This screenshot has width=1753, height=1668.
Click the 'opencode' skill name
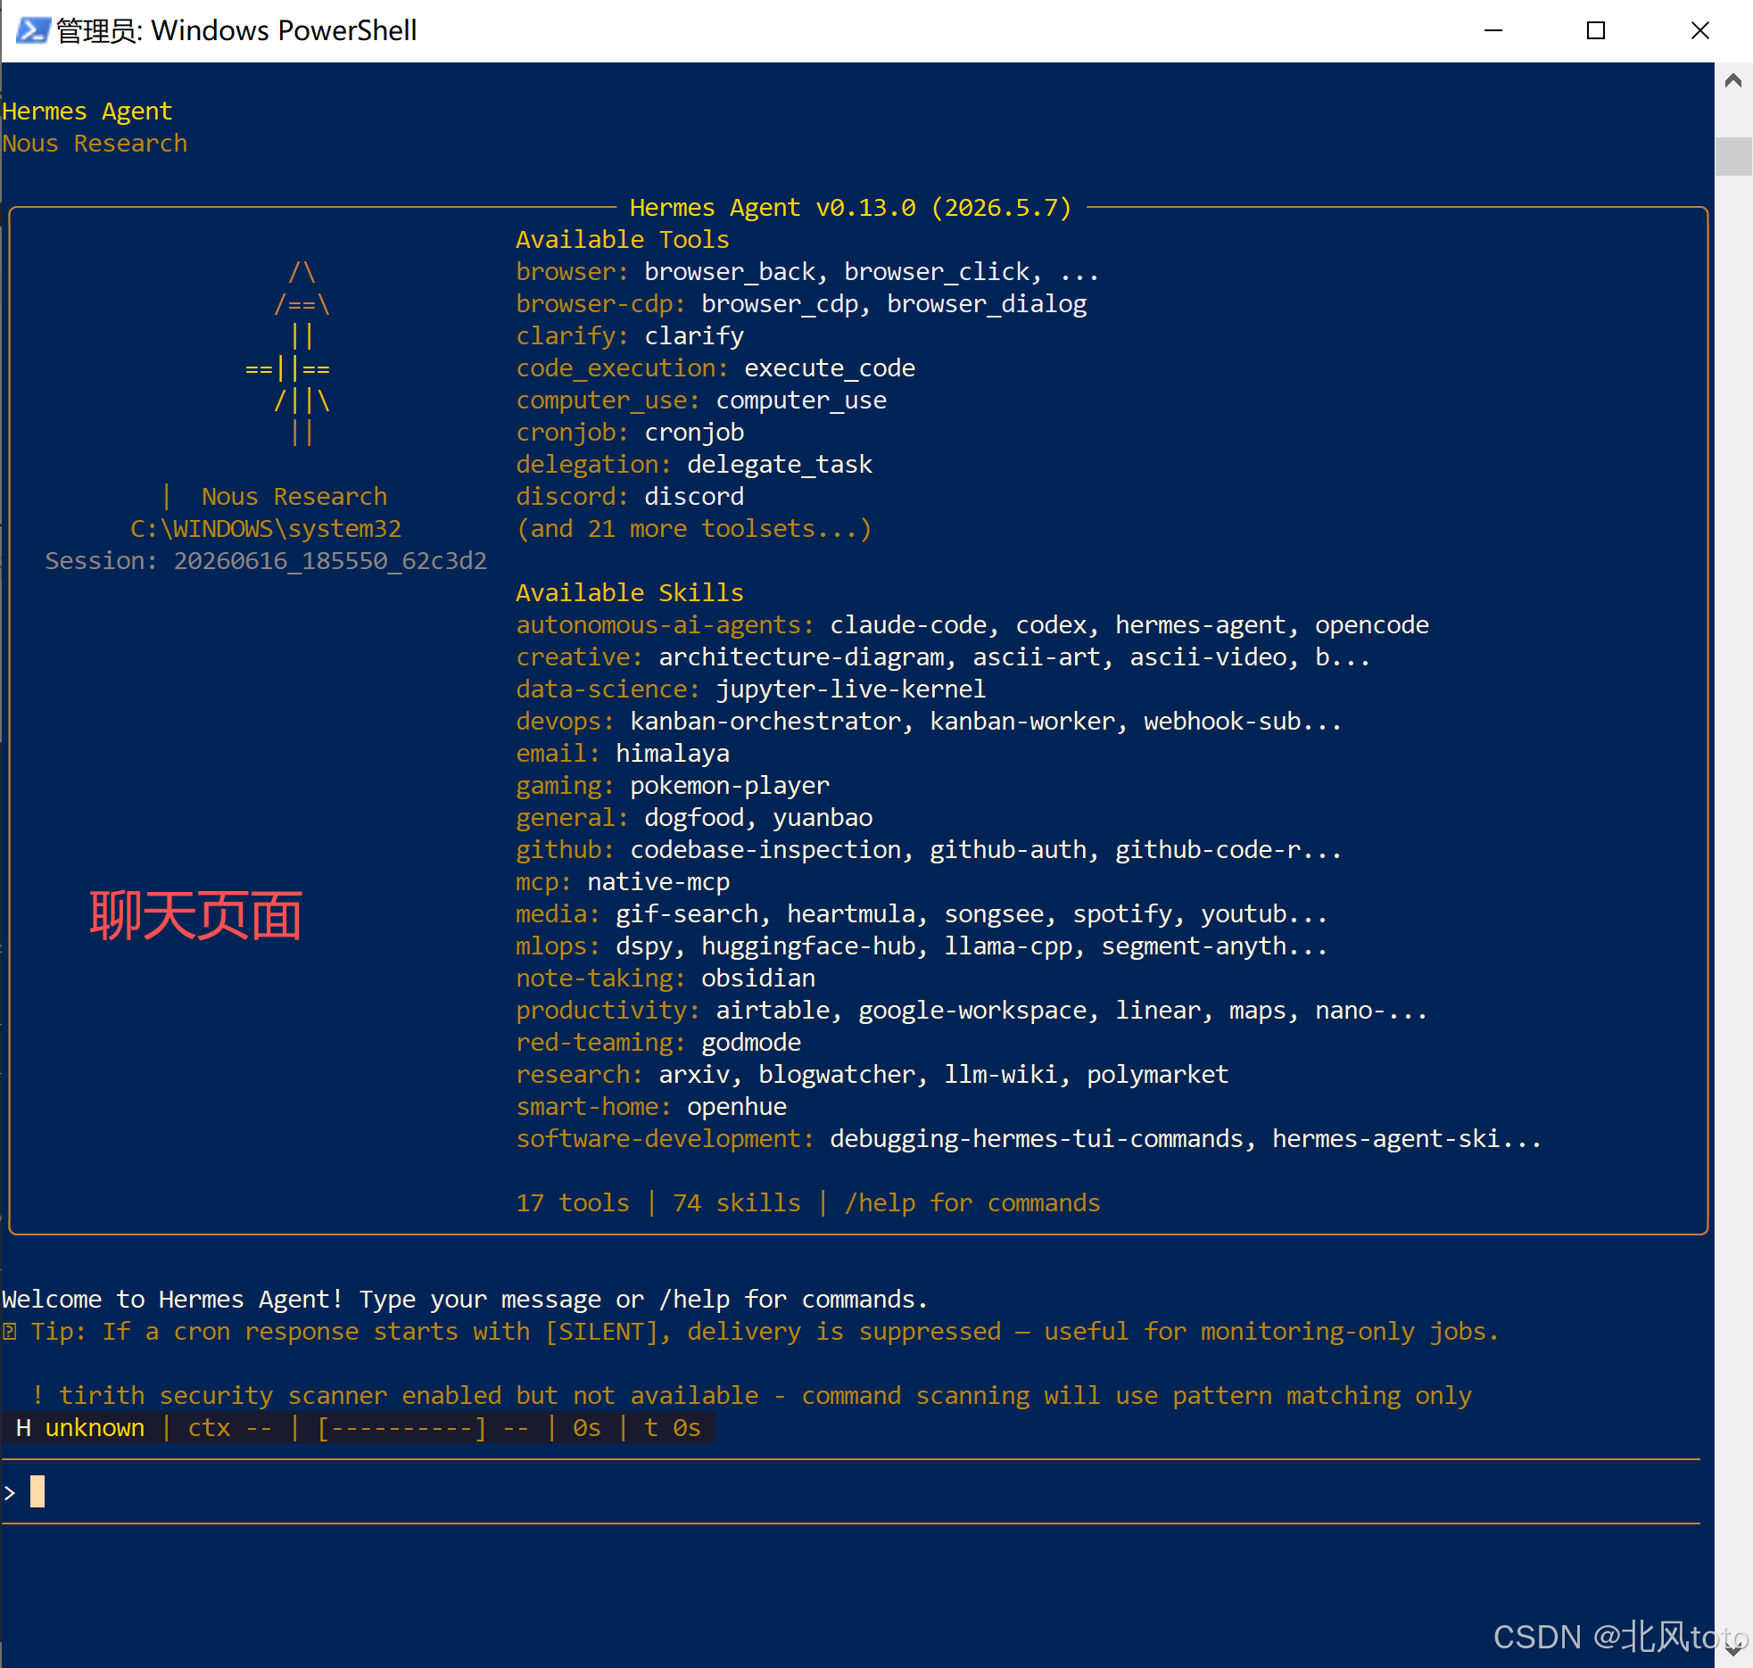coord(1372,625)
